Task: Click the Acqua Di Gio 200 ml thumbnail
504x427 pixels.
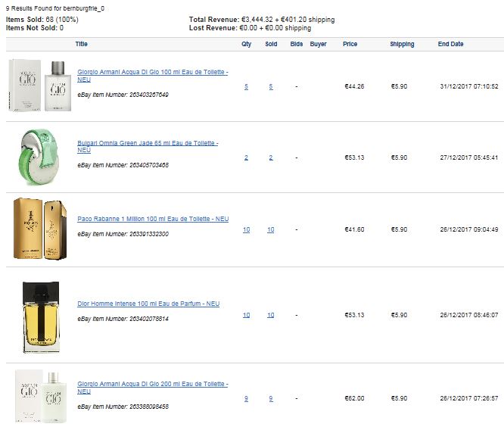Action: coord(41,396)
